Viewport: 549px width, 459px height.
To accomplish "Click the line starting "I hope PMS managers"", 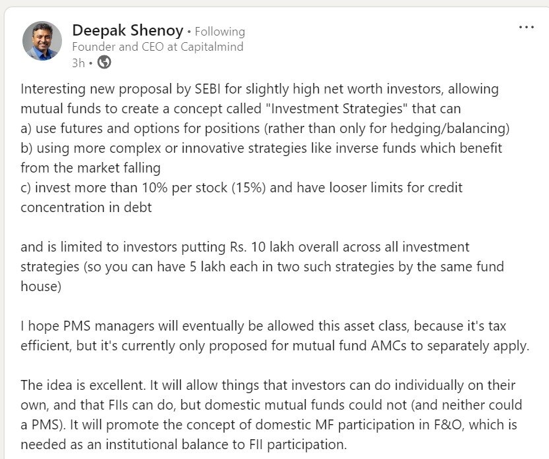I will tap(263, 326).
